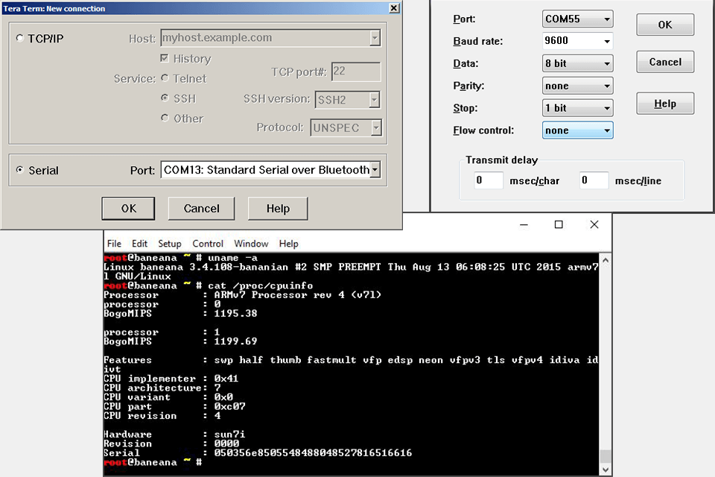Maximize the terminal window
The image size is (715, 477).
[559, 224]
